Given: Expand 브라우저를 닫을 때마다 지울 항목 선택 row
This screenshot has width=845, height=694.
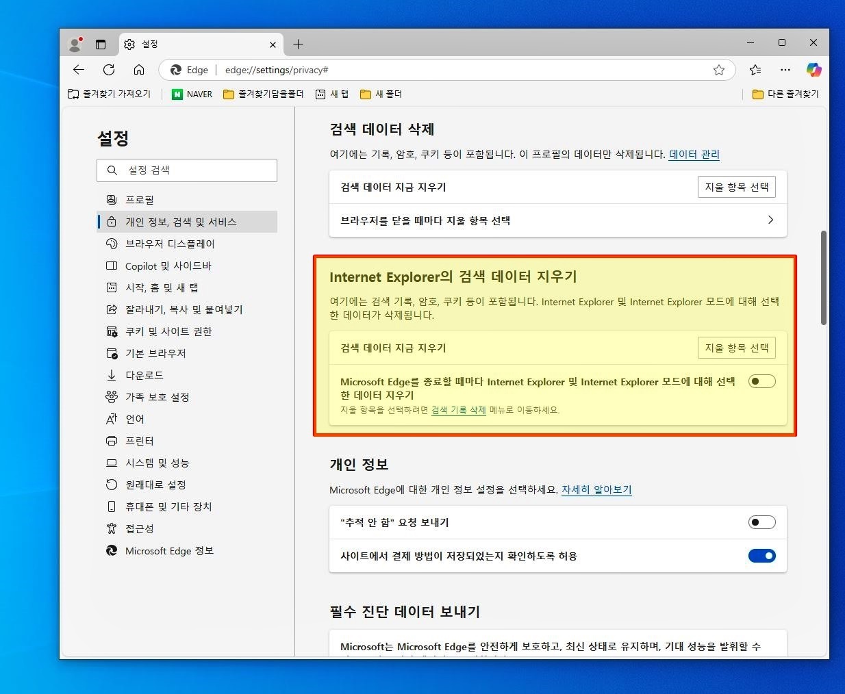Looking at the screenshot, I should tap(557, 220).
